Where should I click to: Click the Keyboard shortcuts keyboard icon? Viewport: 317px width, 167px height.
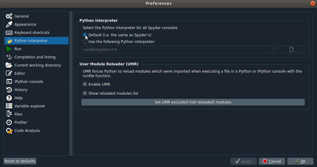(x=9, y=33)
